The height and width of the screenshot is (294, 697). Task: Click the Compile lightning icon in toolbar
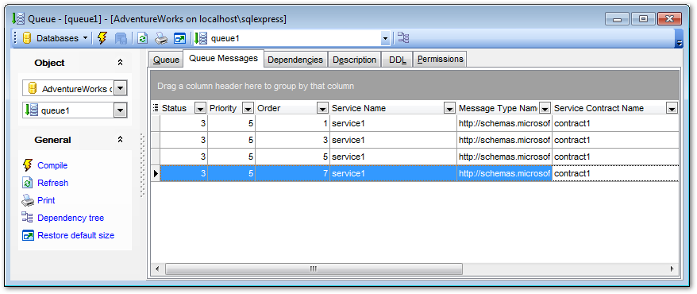point(102,38)
